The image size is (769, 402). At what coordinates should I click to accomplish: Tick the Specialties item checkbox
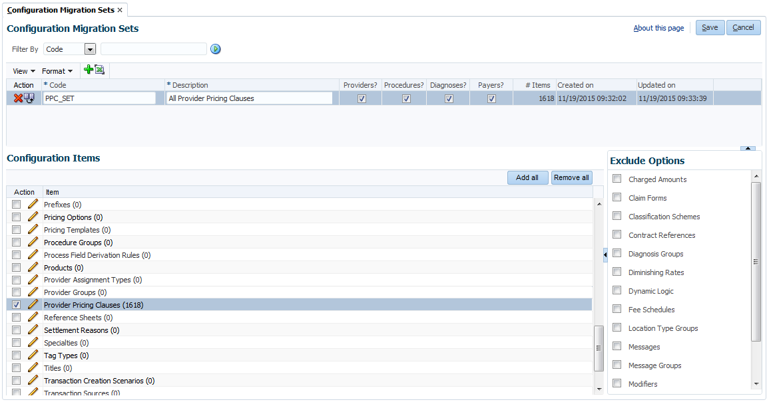(x=16, y=342)
